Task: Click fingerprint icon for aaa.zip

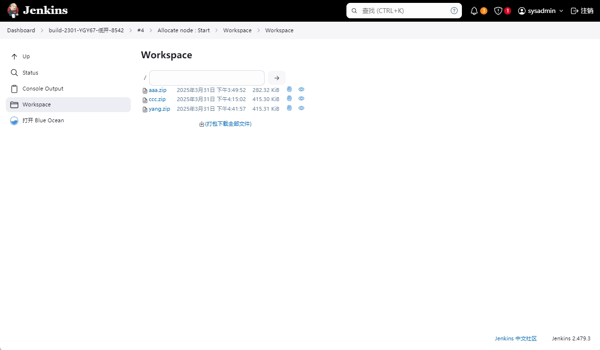Action: (289, 89)
